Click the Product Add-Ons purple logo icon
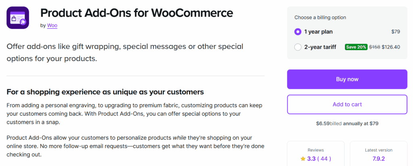 tap(18, 18)
